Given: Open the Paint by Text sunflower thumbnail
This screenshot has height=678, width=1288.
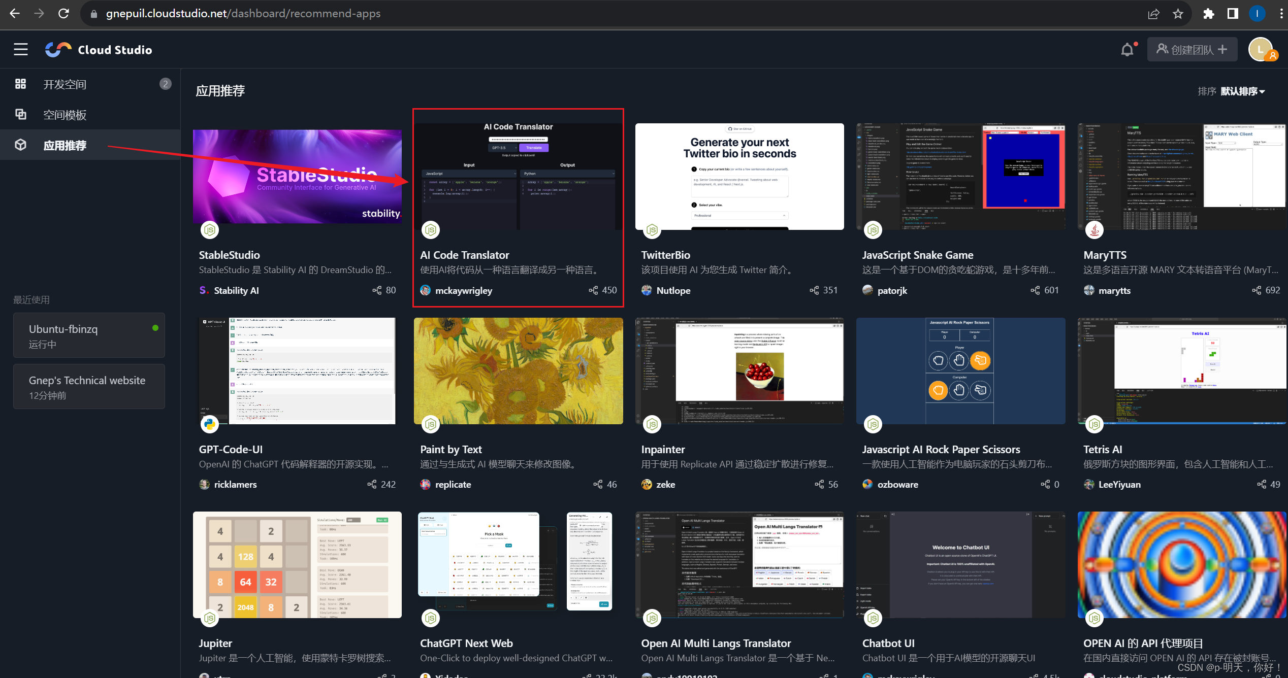Looking at the screenshot, I should coord(518,371).
